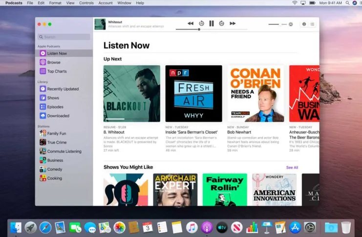
Task: Open Top Charts in the sidebar
Action: pyautogui.click(x=64, y=71)
